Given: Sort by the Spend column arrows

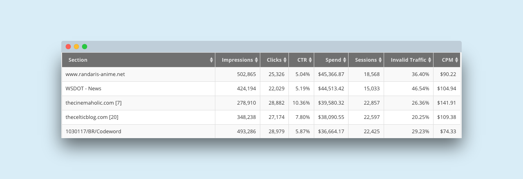Looking at the screenshot, I should tap(344, 60).
